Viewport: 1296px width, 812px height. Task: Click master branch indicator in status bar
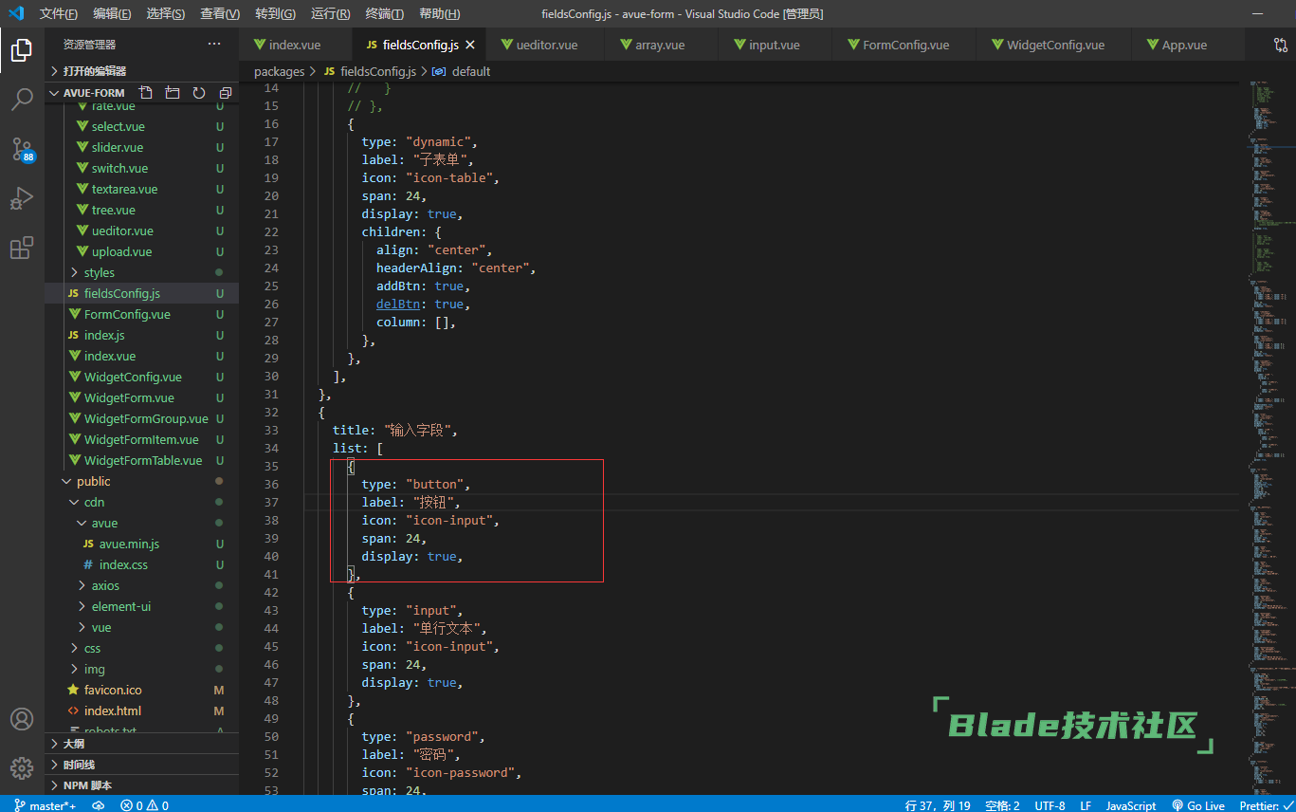(x=45, y=805)
